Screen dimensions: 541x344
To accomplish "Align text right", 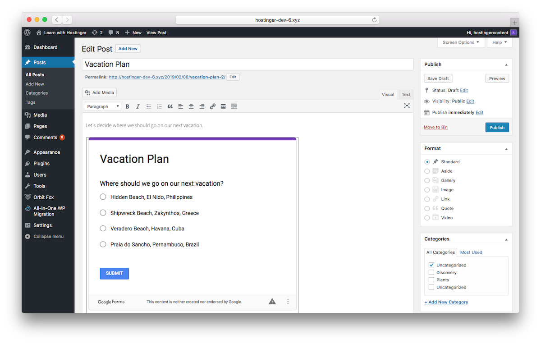I will click(x=202, y=106).
